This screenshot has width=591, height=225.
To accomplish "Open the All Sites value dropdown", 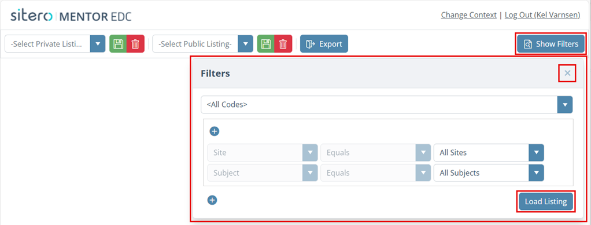I will pyautogui.click(x=489, y=153).
